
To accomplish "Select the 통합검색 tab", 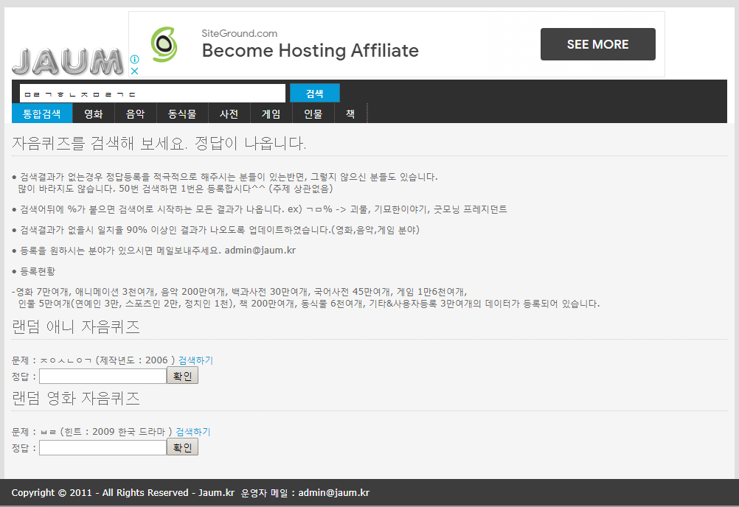I will tap(42, 113).
